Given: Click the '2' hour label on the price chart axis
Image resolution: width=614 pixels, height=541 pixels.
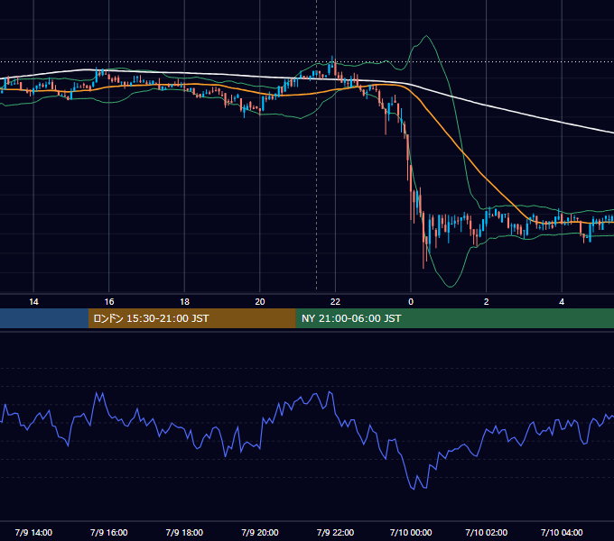Looking at the screenshot, I should click(x=487, y=302).
